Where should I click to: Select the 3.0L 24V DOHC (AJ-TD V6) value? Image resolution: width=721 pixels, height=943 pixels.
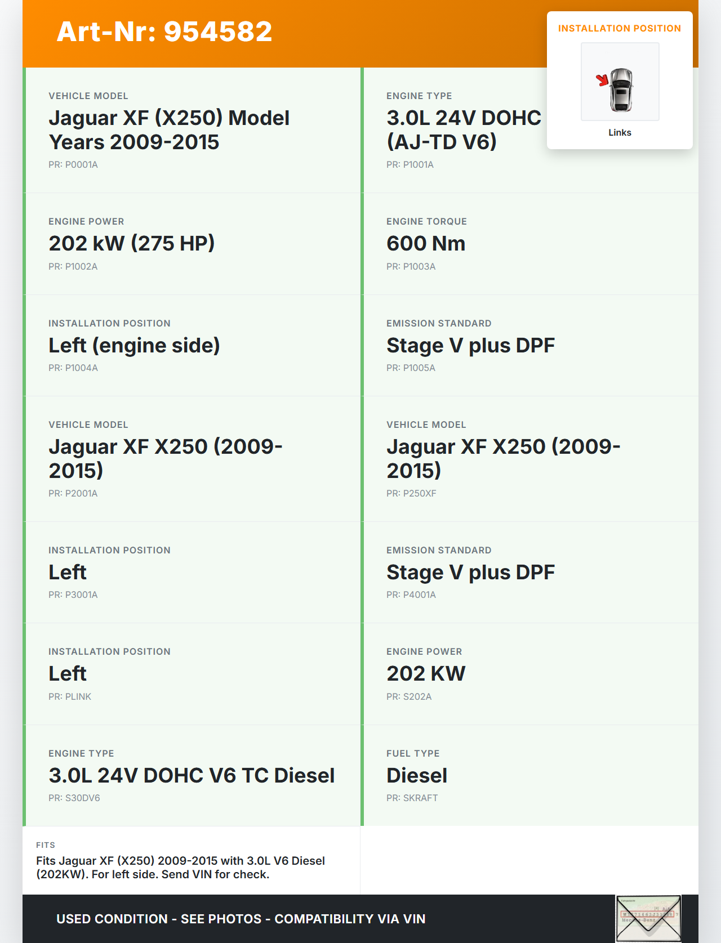463,130
